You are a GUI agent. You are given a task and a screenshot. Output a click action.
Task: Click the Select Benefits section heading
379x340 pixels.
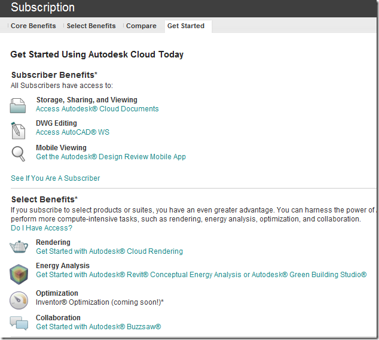tap(44, 199)
